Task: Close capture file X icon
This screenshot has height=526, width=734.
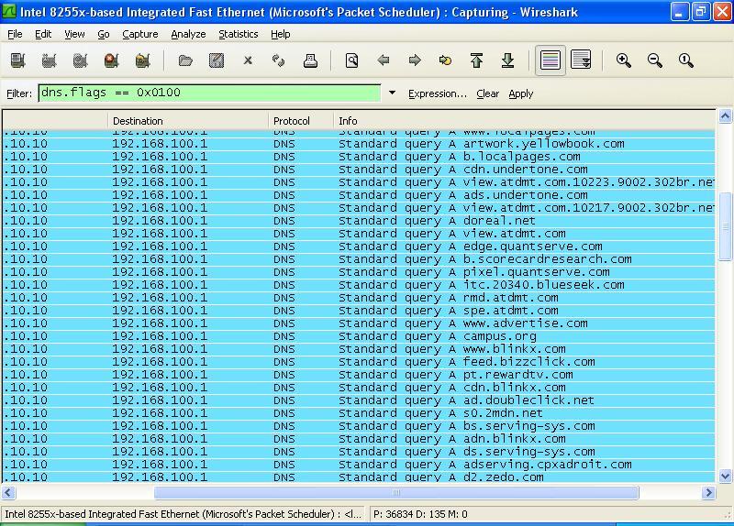Action: click(x=248, y=60)
